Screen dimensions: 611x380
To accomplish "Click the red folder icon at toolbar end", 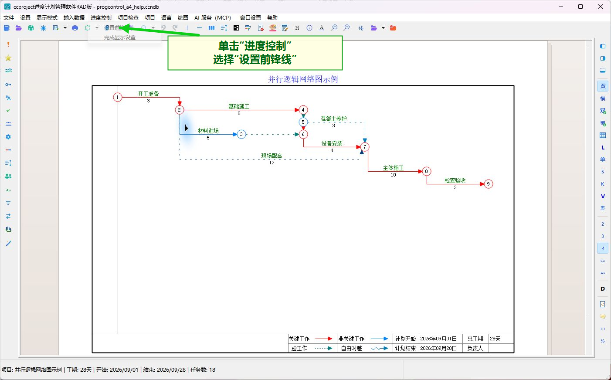I will (393, 28).
